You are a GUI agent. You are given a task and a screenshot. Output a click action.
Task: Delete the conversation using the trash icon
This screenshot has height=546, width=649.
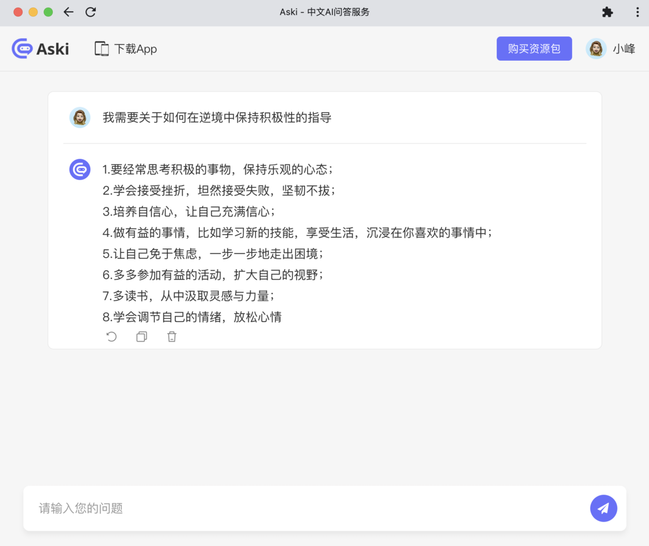[x=172, y=336]
